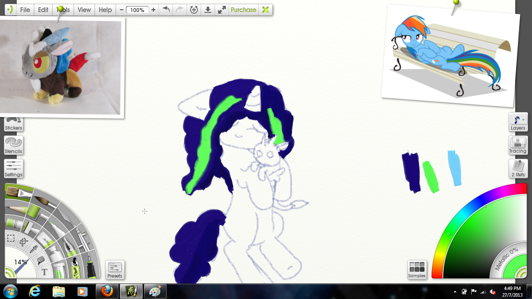Viewport: 532px width, 299px height.
Task: Open the Presets panel
Action: tap(115, 270)
